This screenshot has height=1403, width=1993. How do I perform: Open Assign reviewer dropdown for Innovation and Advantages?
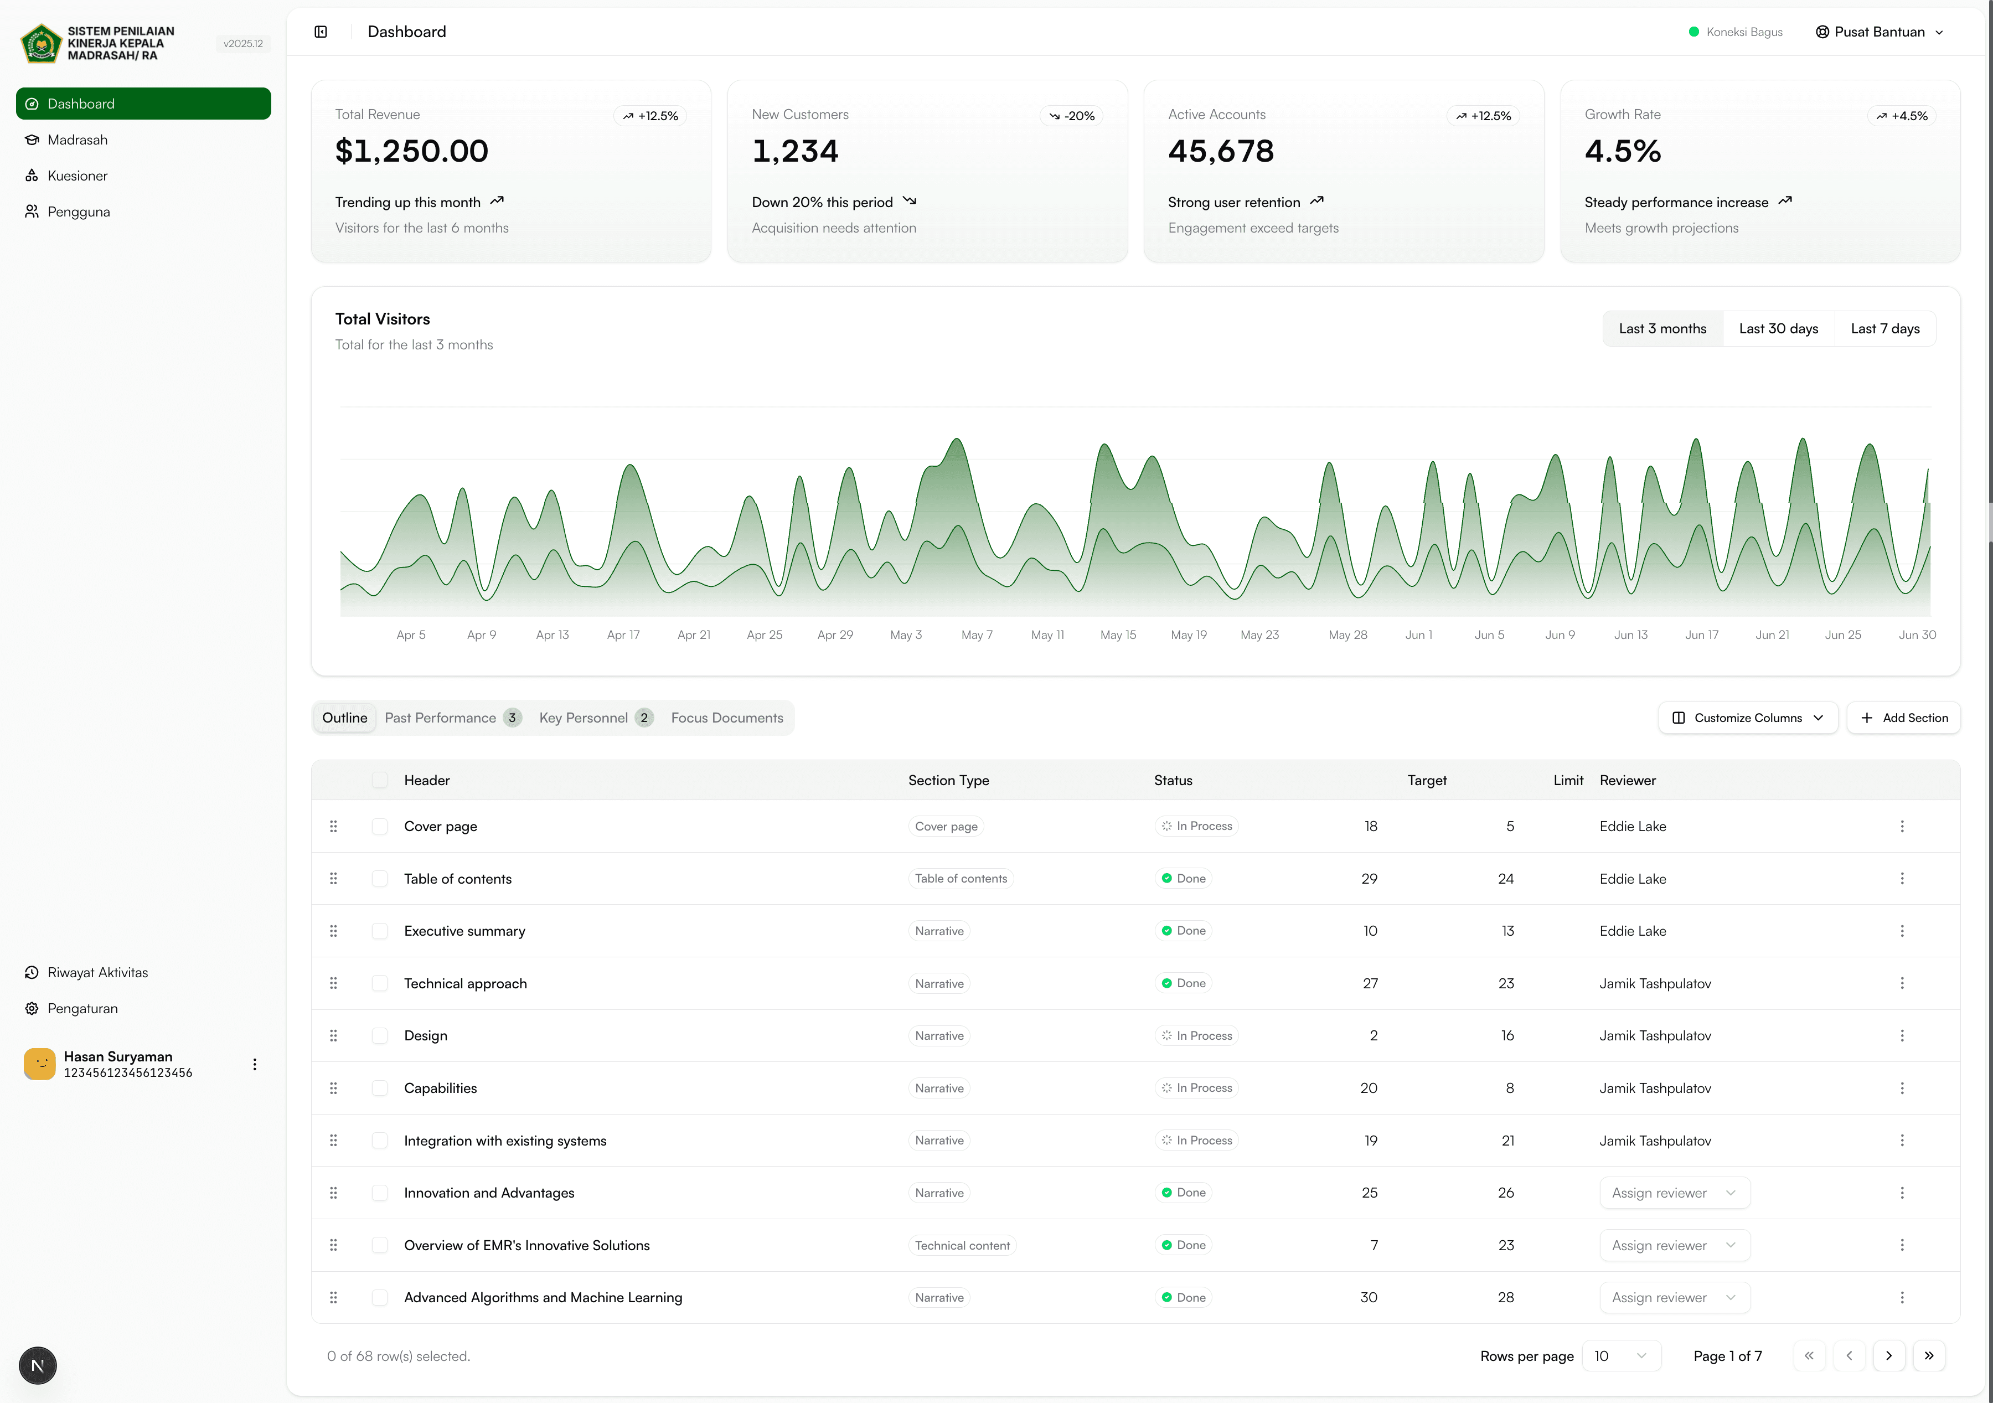[x=1675, y=1192]
